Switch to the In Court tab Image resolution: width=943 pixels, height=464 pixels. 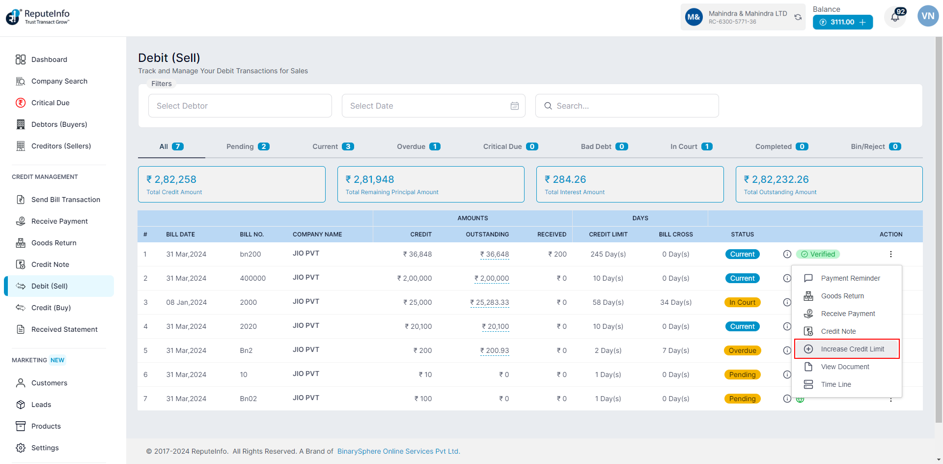click(691, 146)
